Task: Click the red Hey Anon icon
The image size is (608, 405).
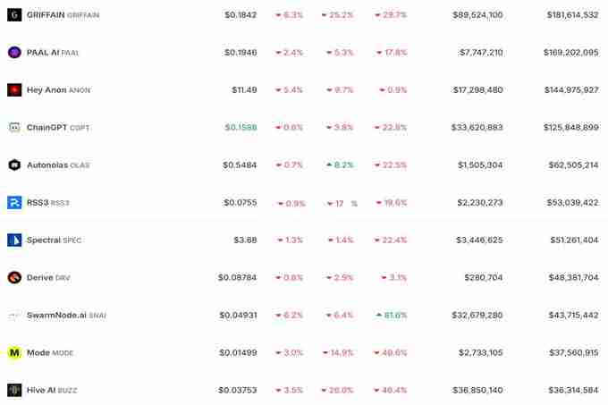Action: (x=14, y=90)
